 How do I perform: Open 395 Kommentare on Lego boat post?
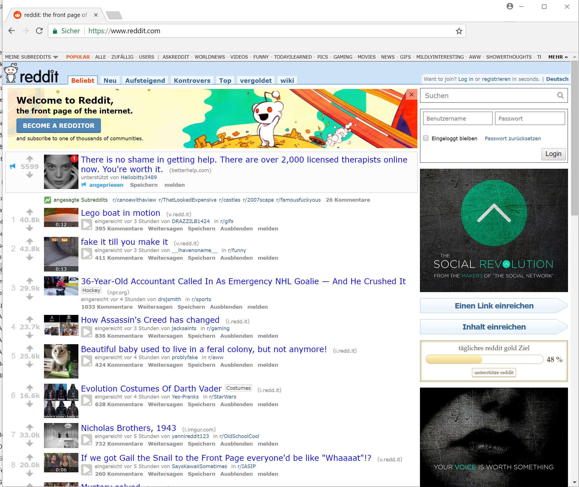119,228
